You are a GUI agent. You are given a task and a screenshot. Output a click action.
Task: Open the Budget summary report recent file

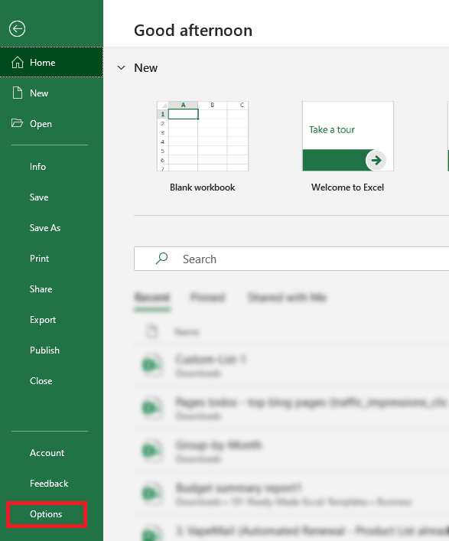click(x=291, y=494)
